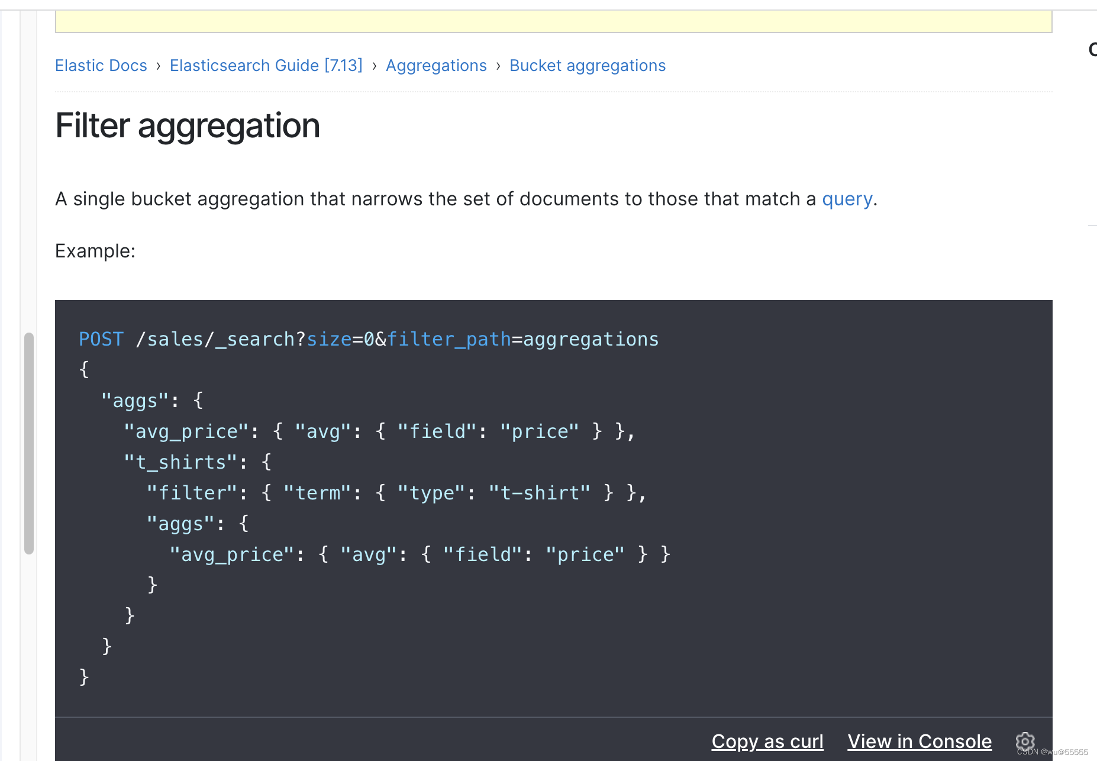This screenshot has height=761, width=1097.
Task: Click the nested '"avg_price"' line inside t_shirts aggs
Action: click(x=420, y=554)
